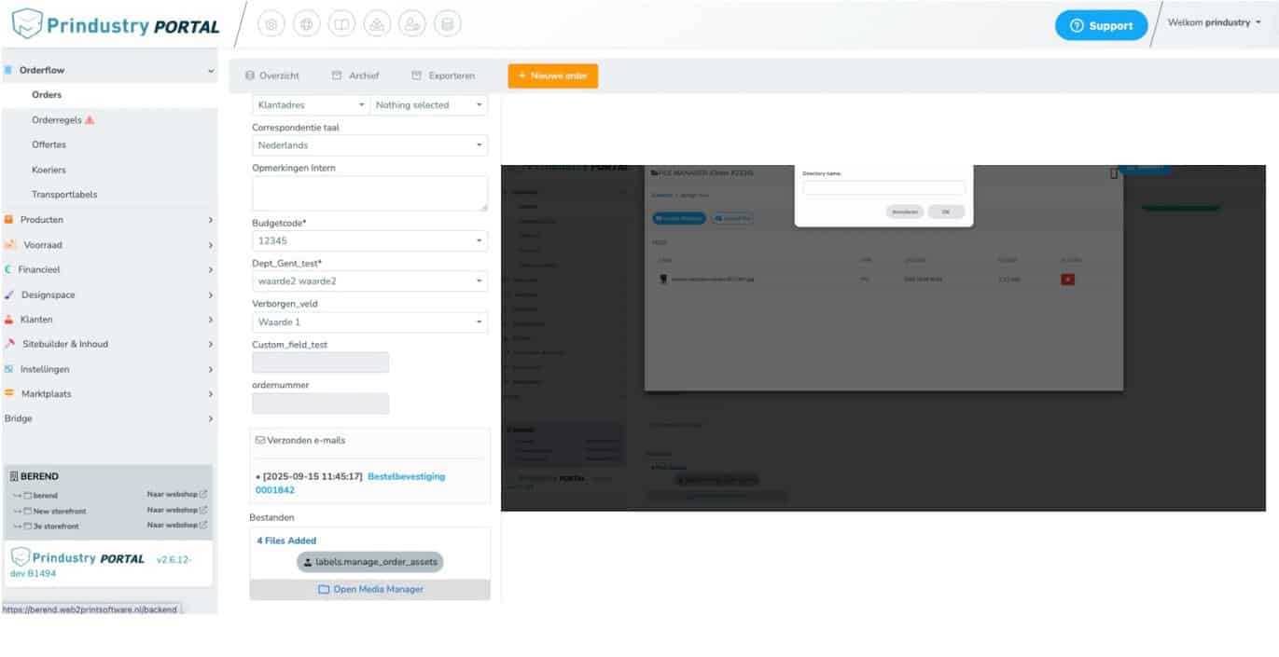The height and width of the screenshot is (657, 1279).
Task: Click in the Opmerkingen Intern text area
Action: pos(370,193)
